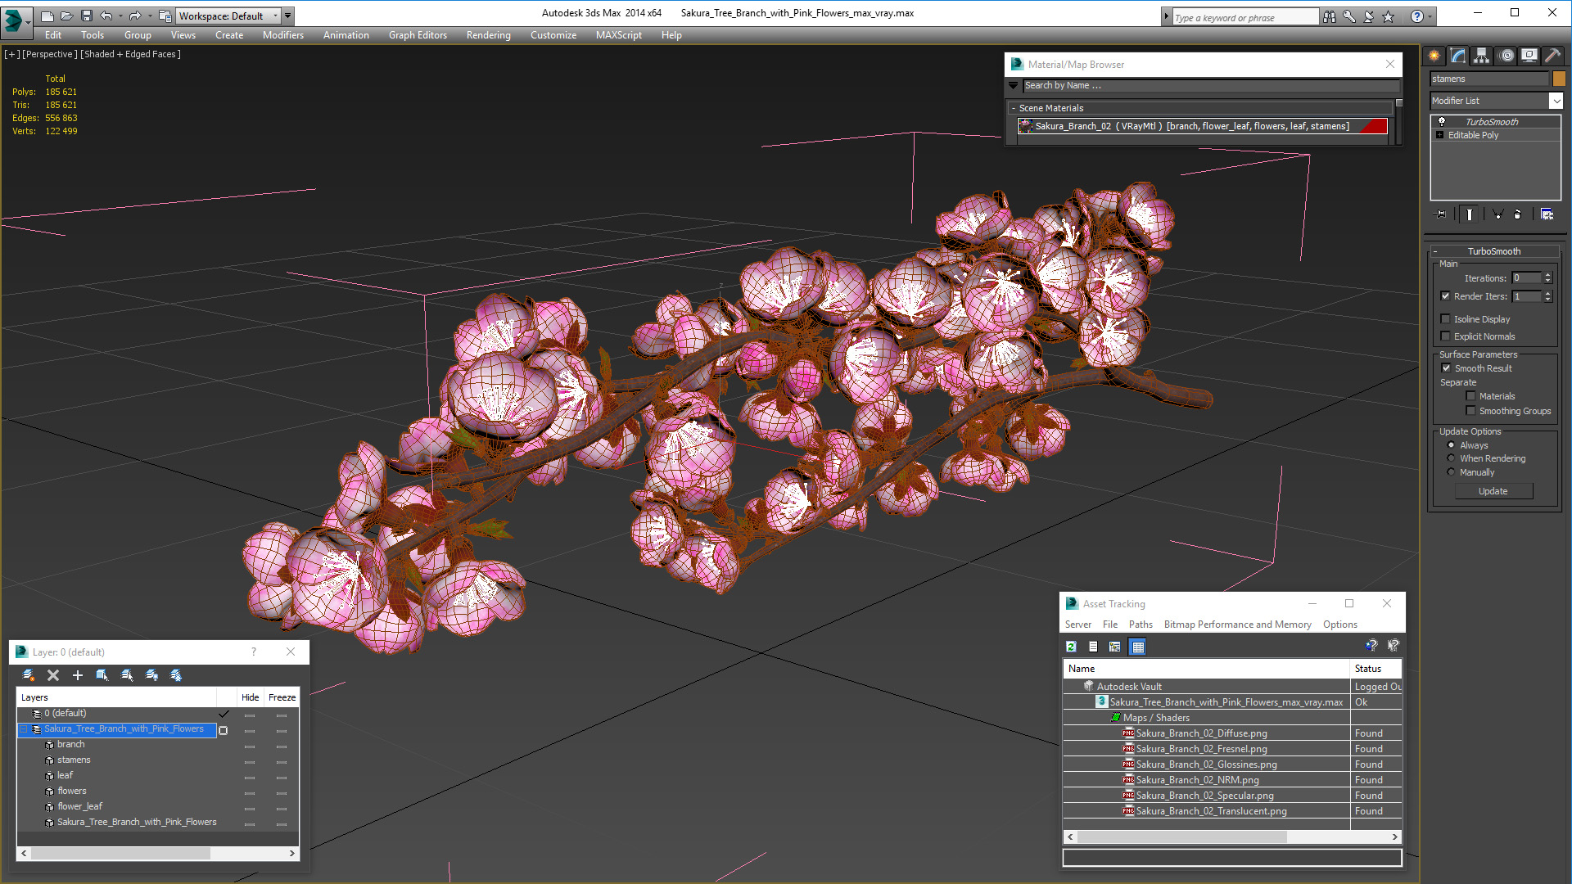
Task: Open Paths menu in Asset Tracking
Action: (x=1141, y=625)
